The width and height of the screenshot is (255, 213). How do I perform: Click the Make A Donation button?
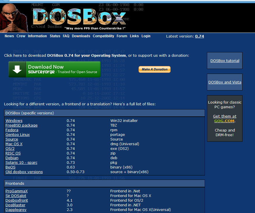click(155, 70)
